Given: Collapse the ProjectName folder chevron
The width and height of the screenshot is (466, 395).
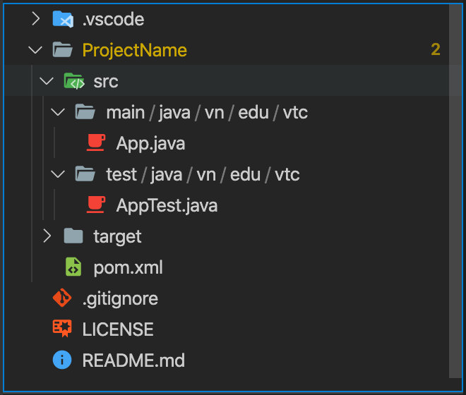Looking at the screenshot, I should [35, 50].
